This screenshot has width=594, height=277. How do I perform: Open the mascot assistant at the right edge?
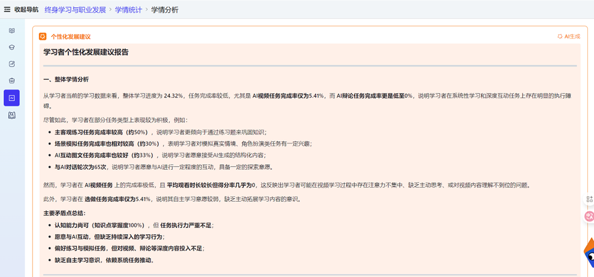589,253
